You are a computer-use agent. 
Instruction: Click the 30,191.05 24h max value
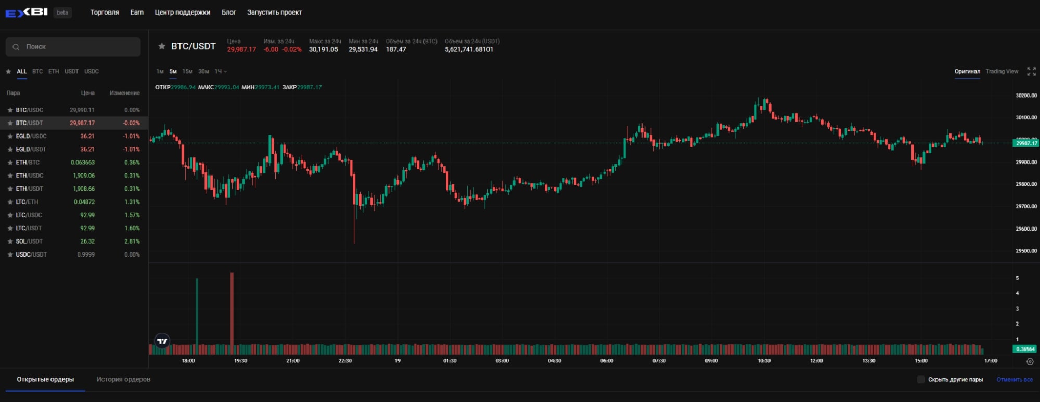tap(323, 50)
